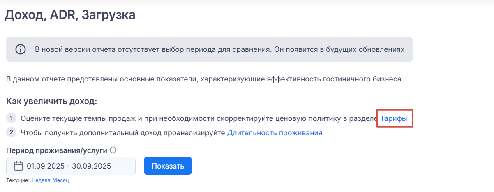This screenshot has height=192, width=494.
Task: Click the Как увеличить доход heading
Action: point(51,102)
